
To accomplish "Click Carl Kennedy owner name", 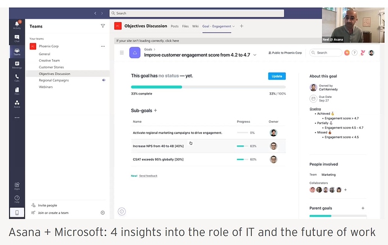I will click(328, 90).
